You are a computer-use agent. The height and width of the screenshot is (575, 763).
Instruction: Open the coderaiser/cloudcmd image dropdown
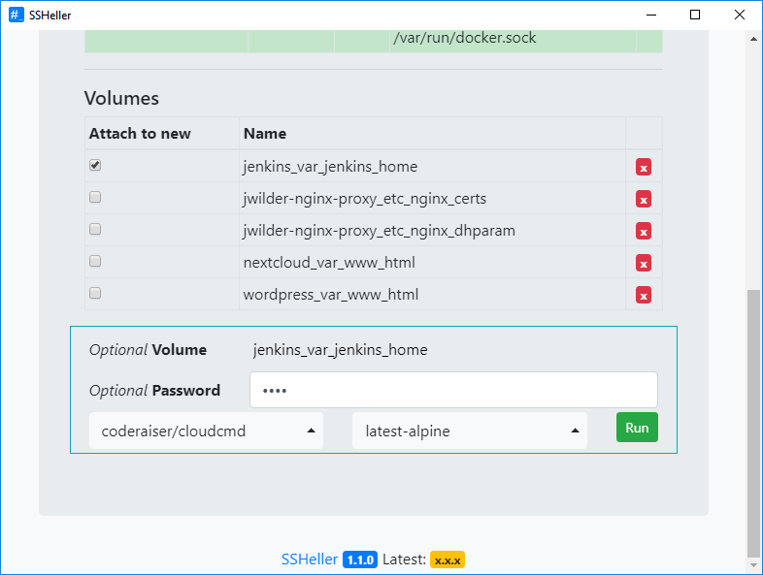[x=206, y=431]
